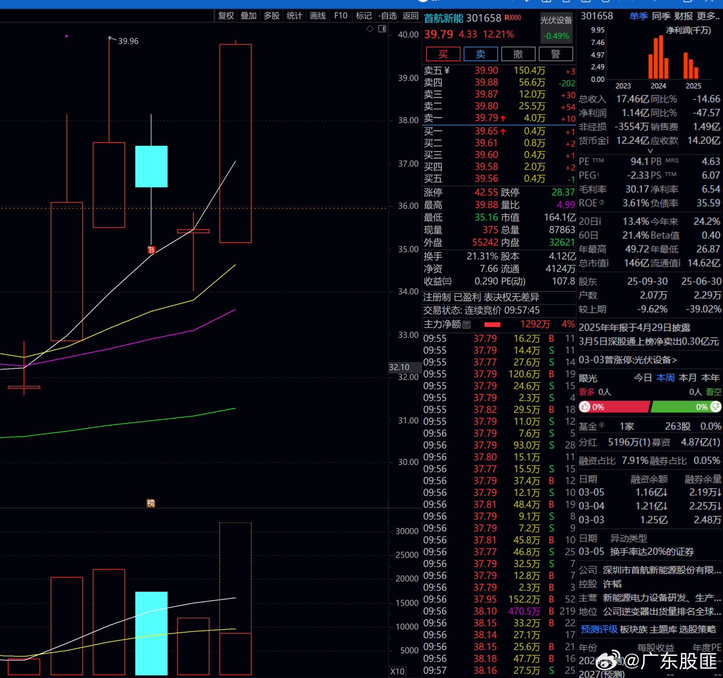Open the 画线 drawing tools menu
The image size is (723, 678).
point(318,16)
